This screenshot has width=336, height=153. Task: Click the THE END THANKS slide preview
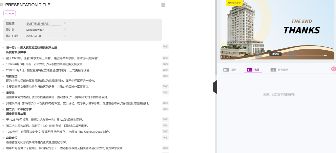277,30
